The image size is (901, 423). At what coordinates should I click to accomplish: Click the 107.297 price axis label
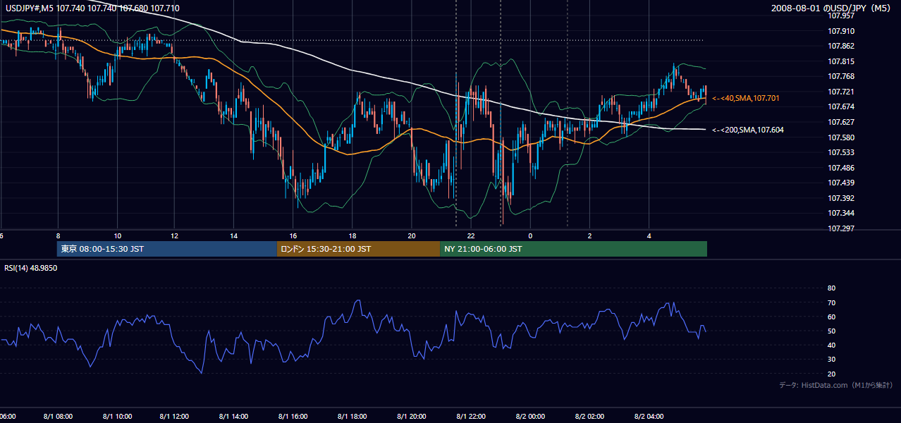841,228
